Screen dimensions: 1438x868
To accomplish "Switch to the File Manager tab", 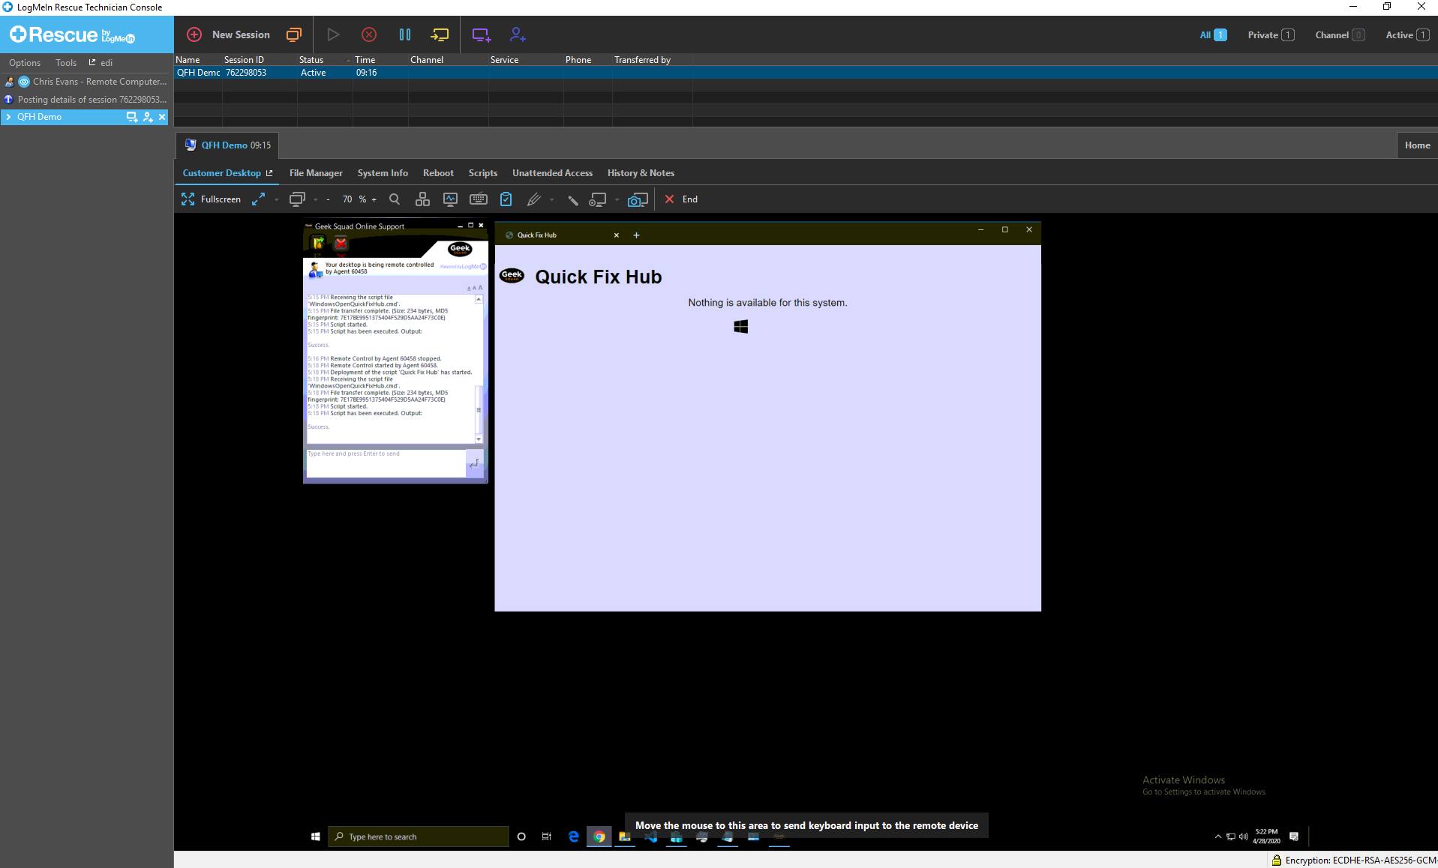I will (x=316, y=173).
